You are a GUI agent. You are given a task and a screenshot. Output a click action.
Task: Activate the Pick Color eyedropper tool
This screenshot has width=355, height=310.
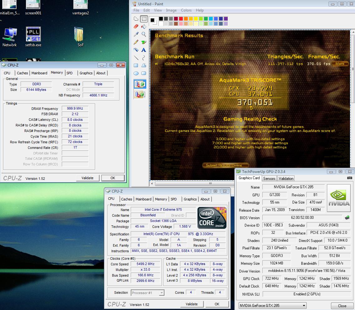(x=136, y=34)
